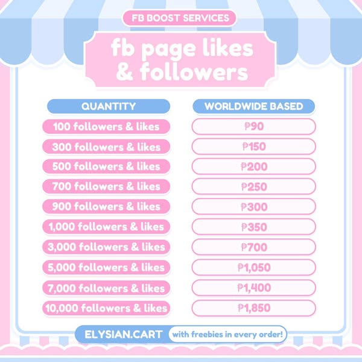The image size is (362, 362).
Task: Select the ₱250 price box
Action: pyautogui.click(x=253, y=187)
